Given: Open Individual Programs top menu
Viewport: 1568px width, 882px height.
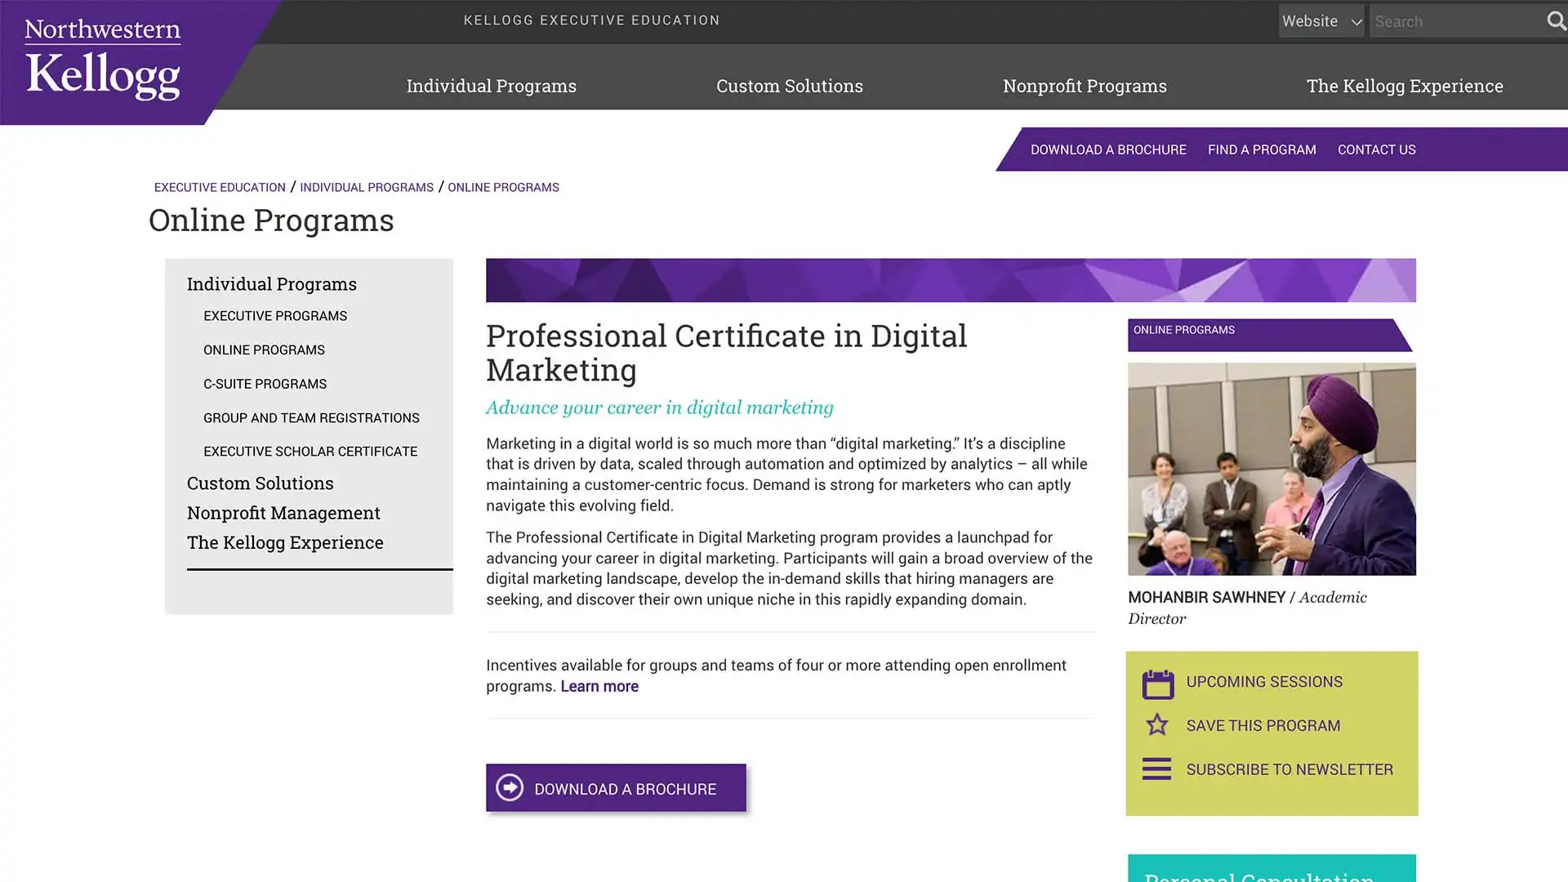Looking at the screenshot, I should pyautogui.click(x=491, y=86).
